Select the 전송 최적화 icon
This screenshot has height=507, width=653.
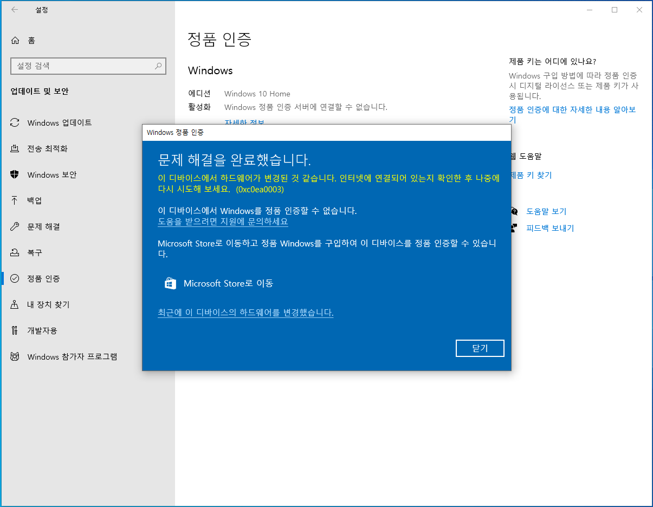click(15, 148)
